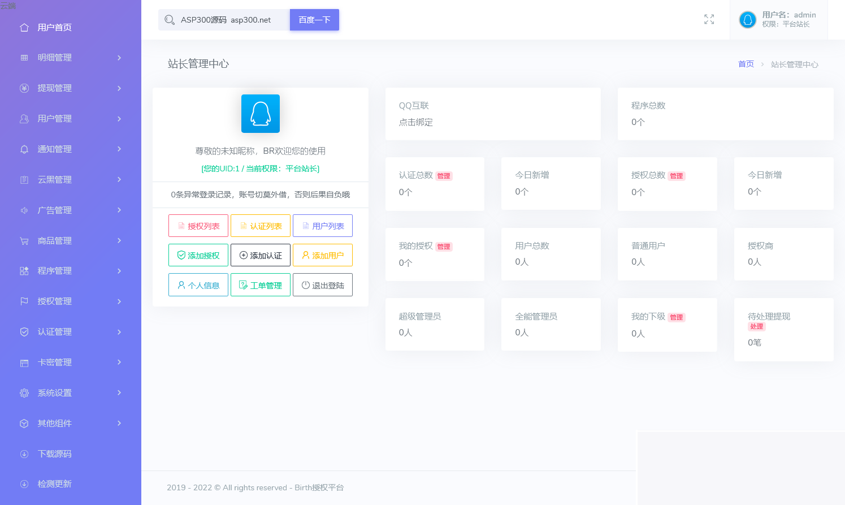This screenshot has height=505, width=845.
Task: Click the QQ avatar icon near admin username
Action: [747, 19]
